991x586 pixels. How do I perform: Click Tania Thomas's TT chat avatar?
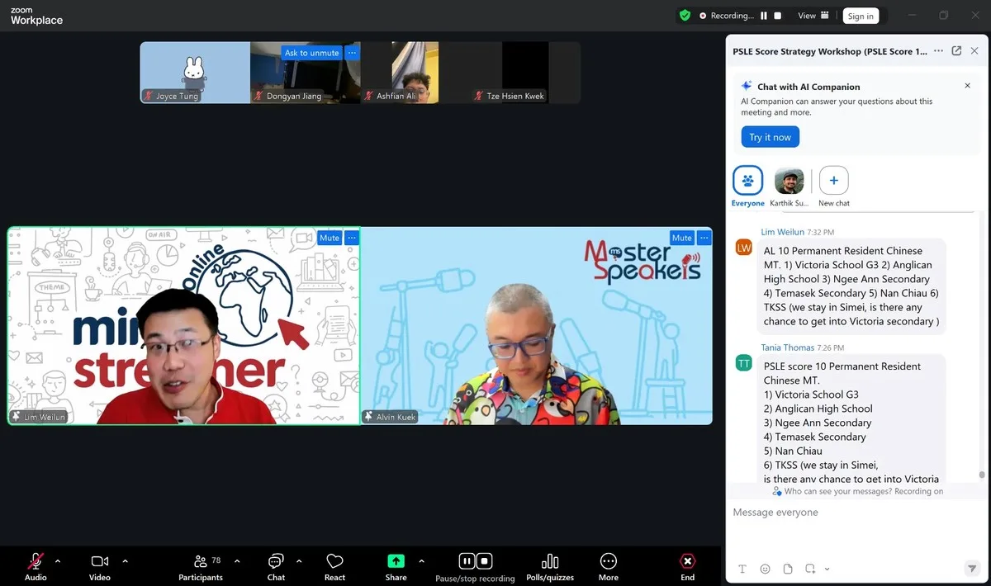(x=744, y=363)
